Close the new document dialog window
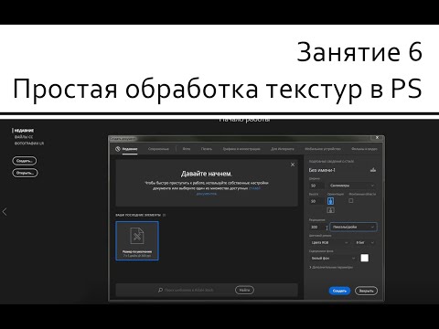Screen dimensions: 439x329 coord(377,138)
